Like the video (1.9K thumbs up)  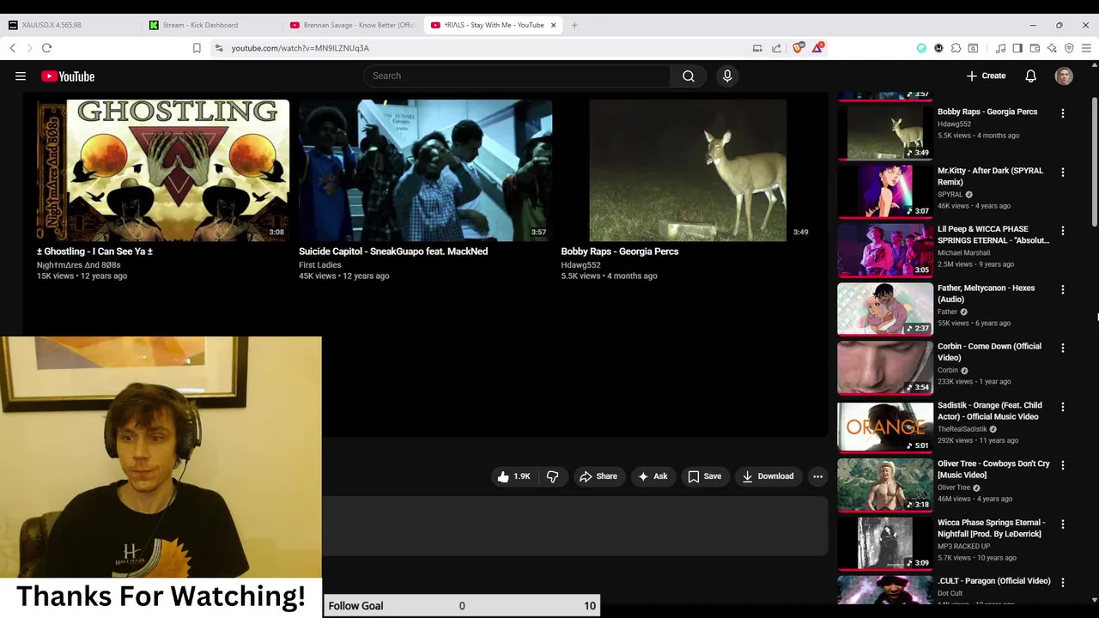coord(513,476)
